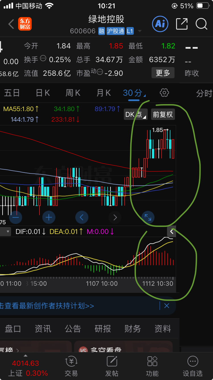Open the Ai assistant icon
Screen dimensions: 213x380
click(x=160, y=24)
